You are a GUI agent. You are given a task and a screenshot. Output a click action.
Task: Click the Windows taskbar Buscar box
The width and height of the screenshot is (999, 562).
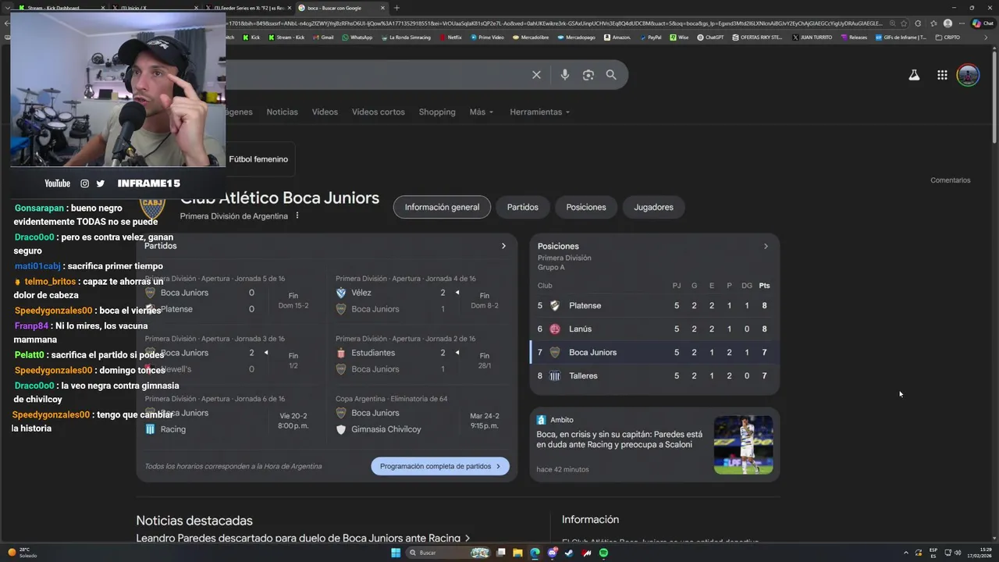coord(449,553)
